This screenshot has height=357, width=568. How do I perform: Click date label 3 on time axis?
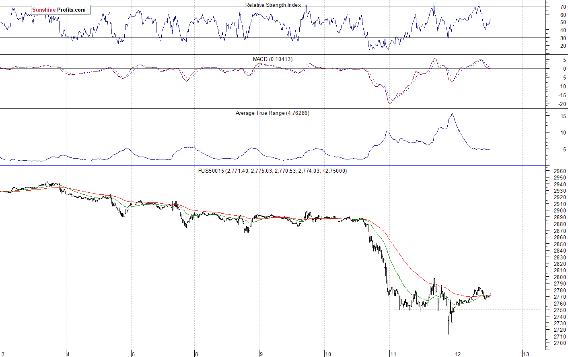(3, 354)
